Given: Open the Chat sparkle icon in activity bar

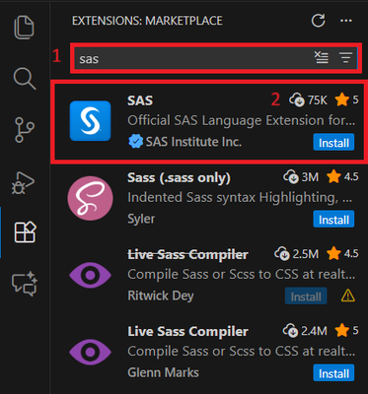Looking at the screenshot, I should pos(25,284).
